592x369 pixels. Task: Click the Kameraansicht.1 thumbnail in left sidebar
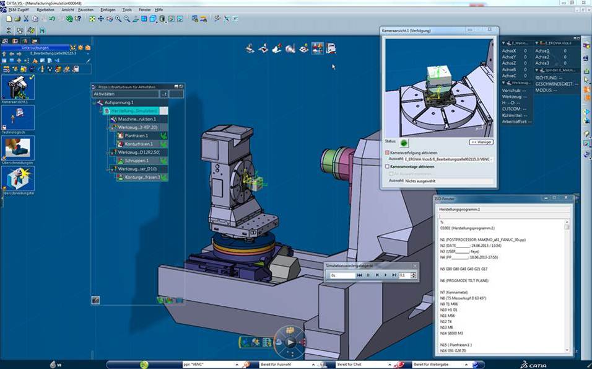point(17,88)
